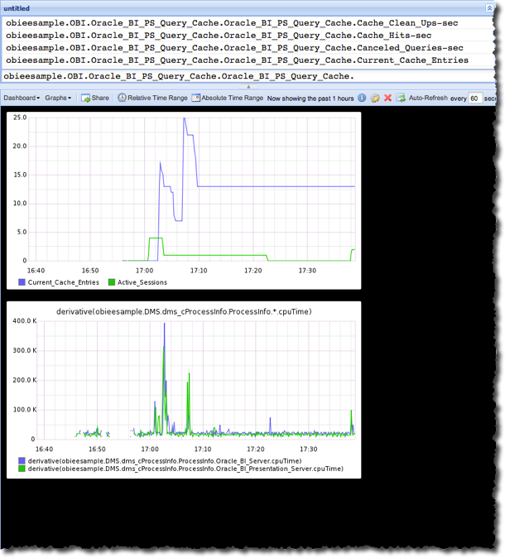
Task: Click the Share button
Action: pos(94,98)
